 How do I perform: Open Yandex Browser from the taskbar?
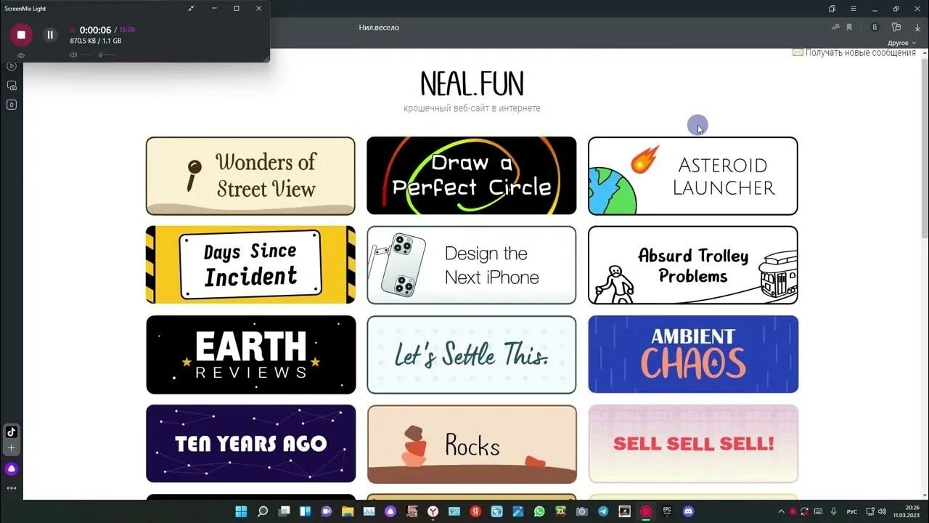[x=433, y=511]
